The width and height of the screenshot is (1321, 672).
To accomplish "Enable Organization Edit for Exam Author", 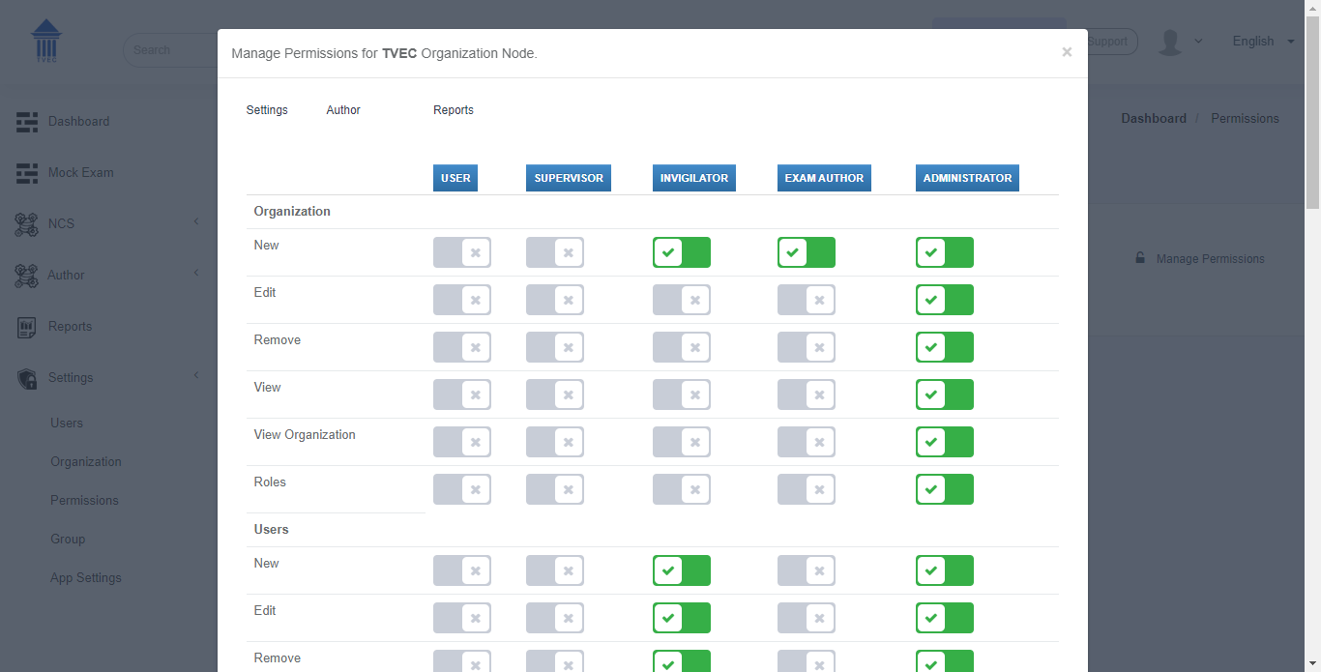I will 807,300.
